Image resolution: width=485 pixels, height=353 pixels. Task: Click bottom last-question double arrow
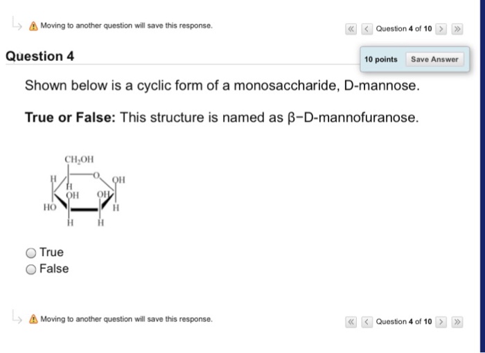[455, 321]
